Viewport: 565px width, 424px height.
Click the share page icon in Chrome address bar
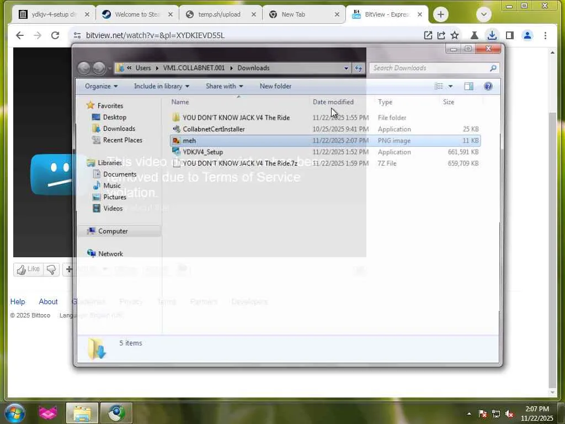point(441,35)
